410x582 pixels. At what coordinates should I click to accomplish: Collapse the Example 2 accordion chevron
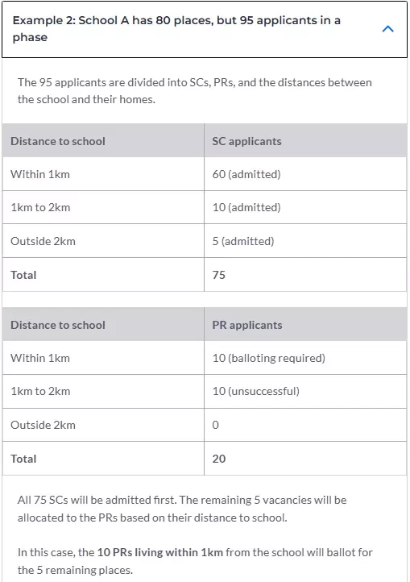[387, 29]
